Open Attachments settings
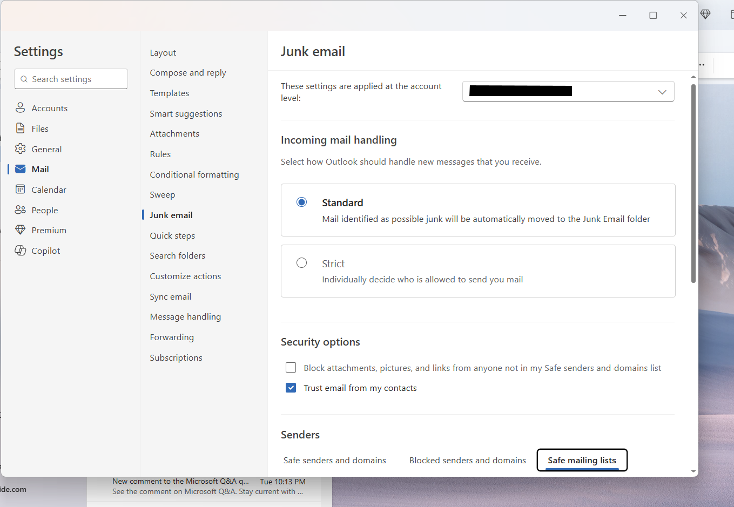The height and width of the screenshot is (507, 734). click(174, 133)
